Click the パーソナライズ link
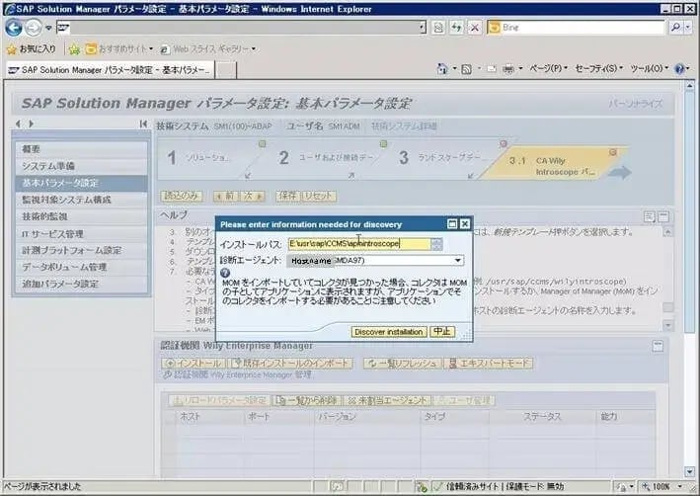Image resolution: width=700 pixels, height=496 pixels. tap(635, 104)
